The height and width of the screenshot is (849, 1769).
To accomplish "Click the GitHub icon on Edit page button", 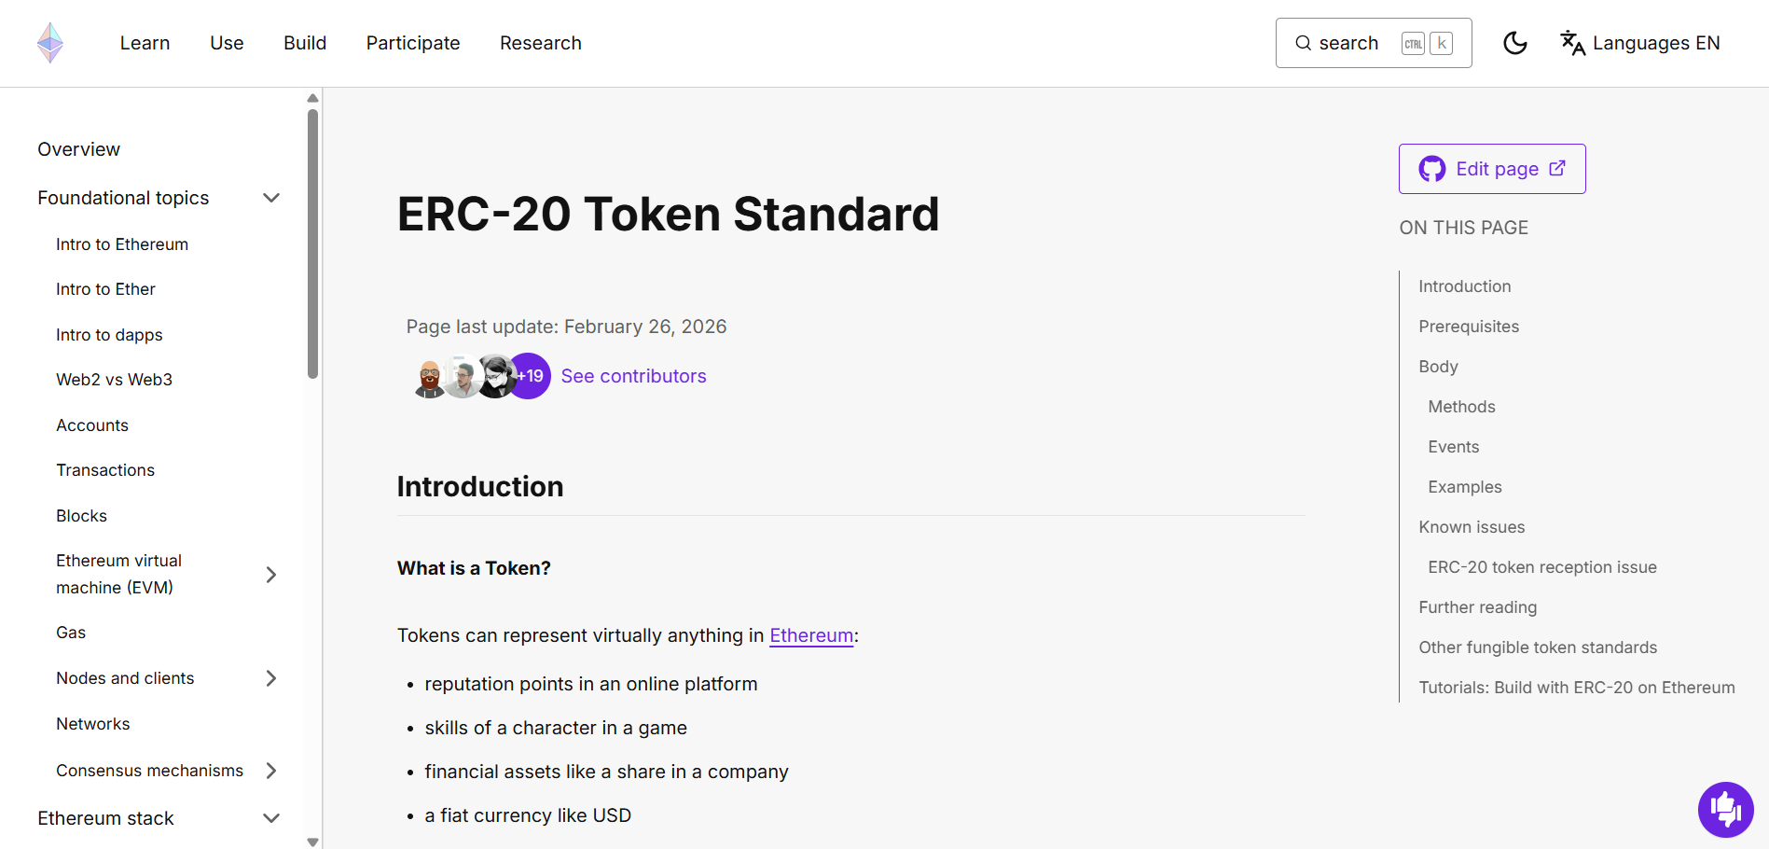I will coord(1433,169).
